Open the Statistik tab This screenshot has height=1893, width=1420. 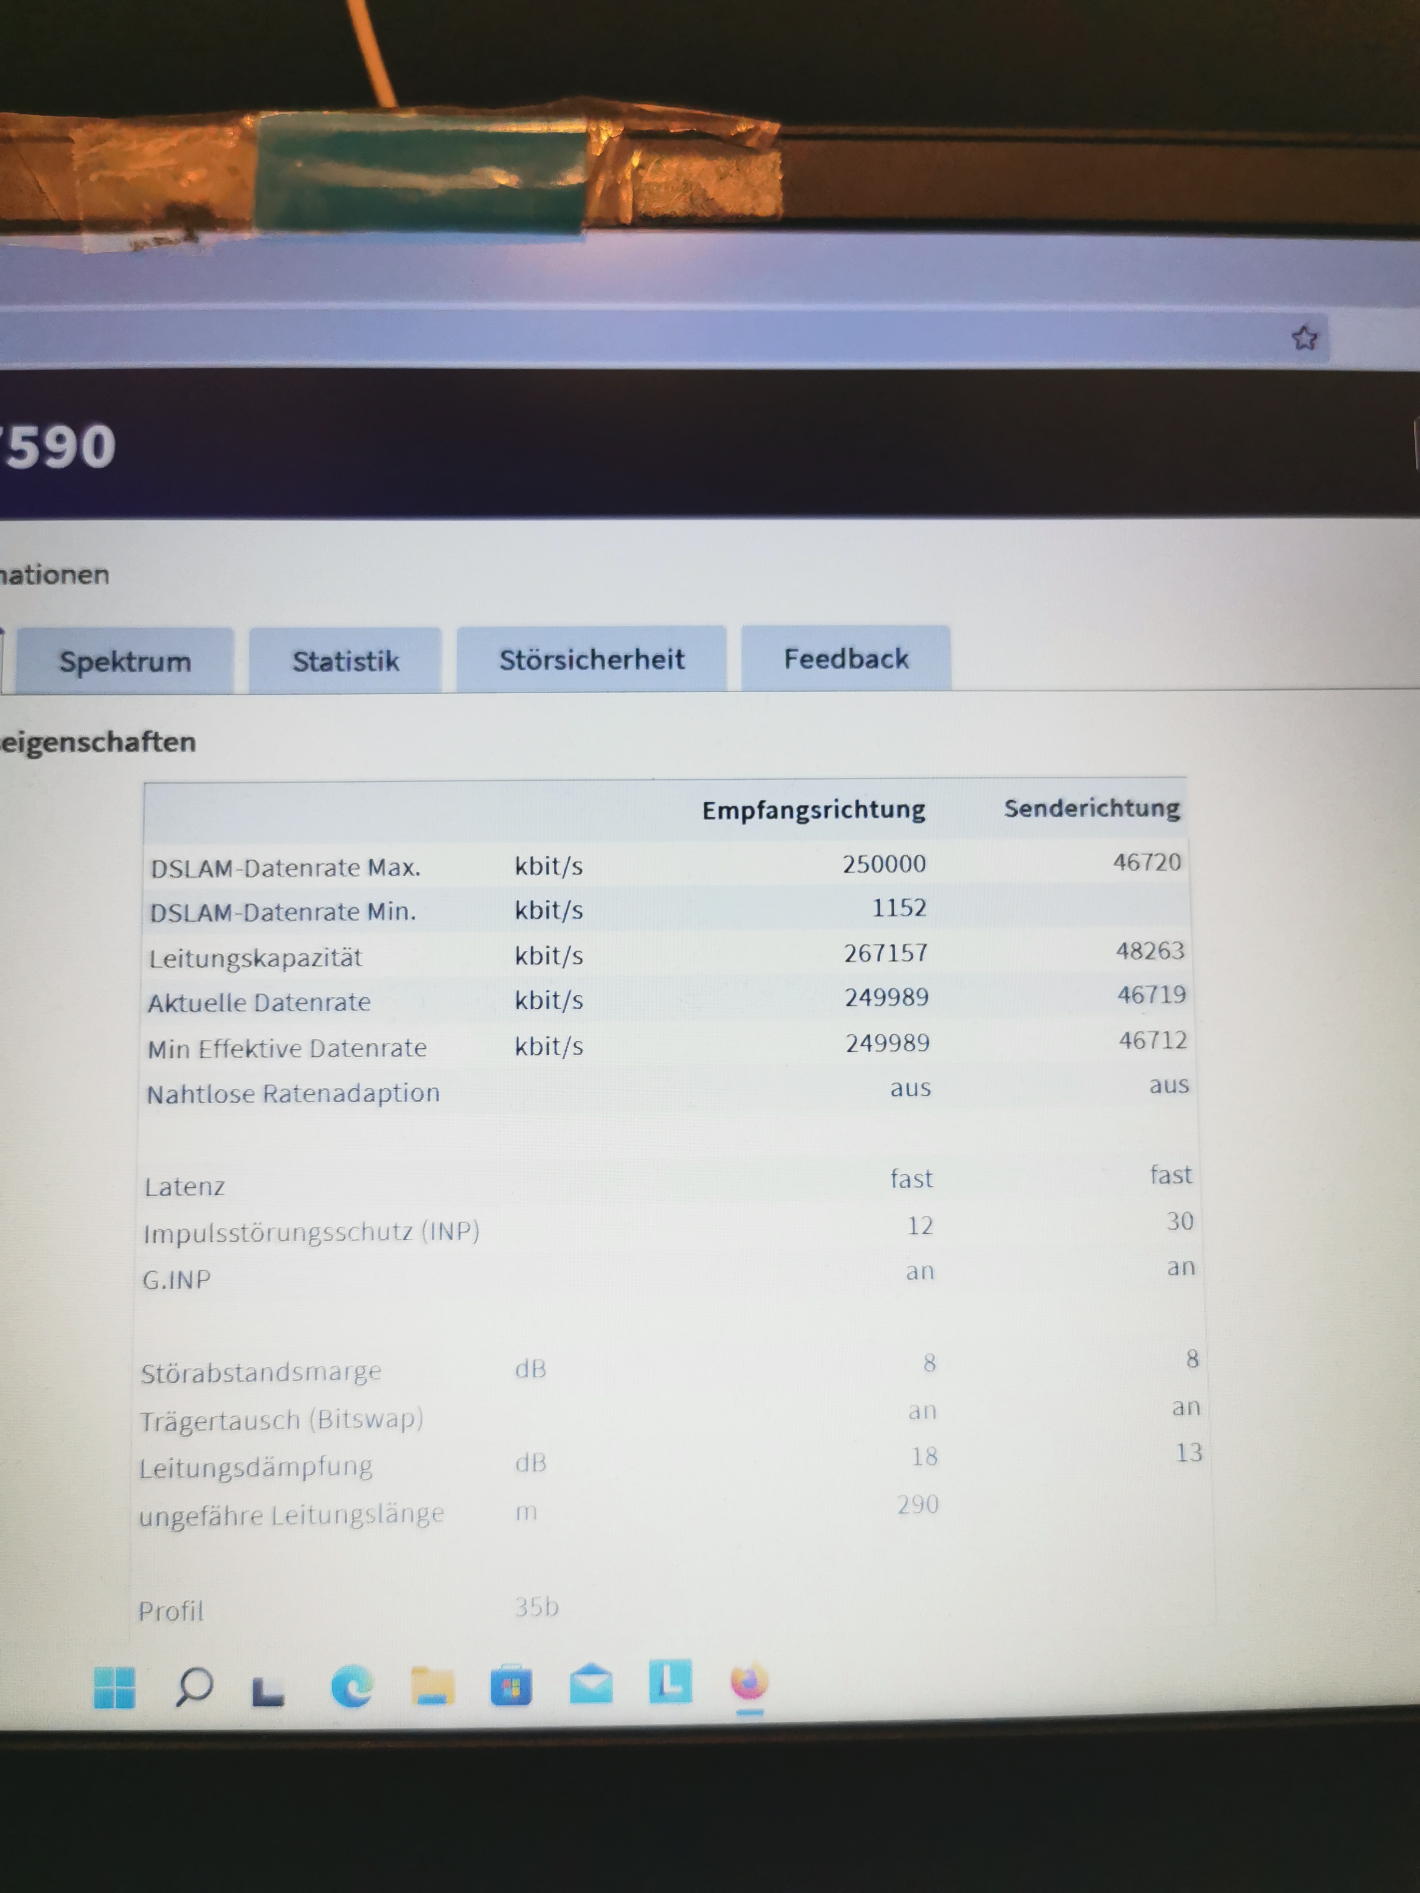point(346,661)
